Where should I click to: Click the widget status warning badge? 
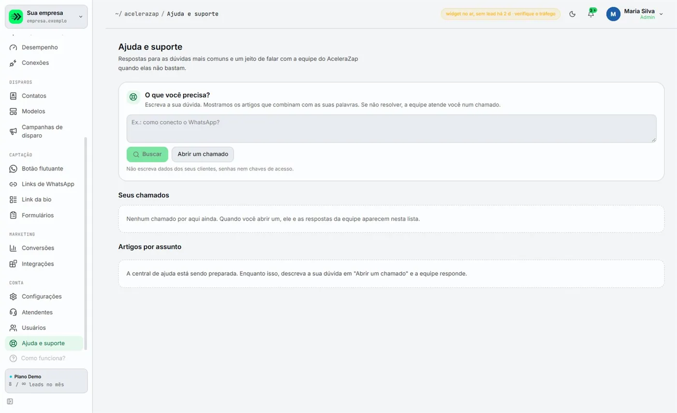(x=500, y=14)
